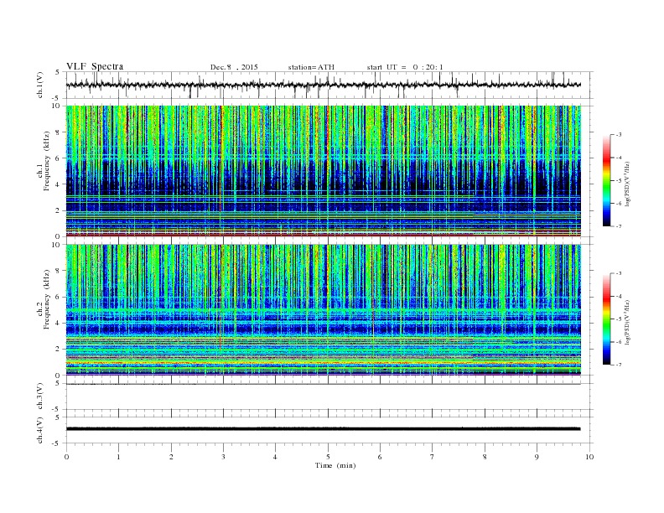
Task: Click x-axis tick label "9"
Action: (x=537, y=457)
